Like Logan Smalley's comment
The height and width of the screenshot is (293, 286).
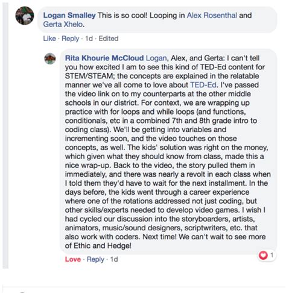click(x=49, y=39)
